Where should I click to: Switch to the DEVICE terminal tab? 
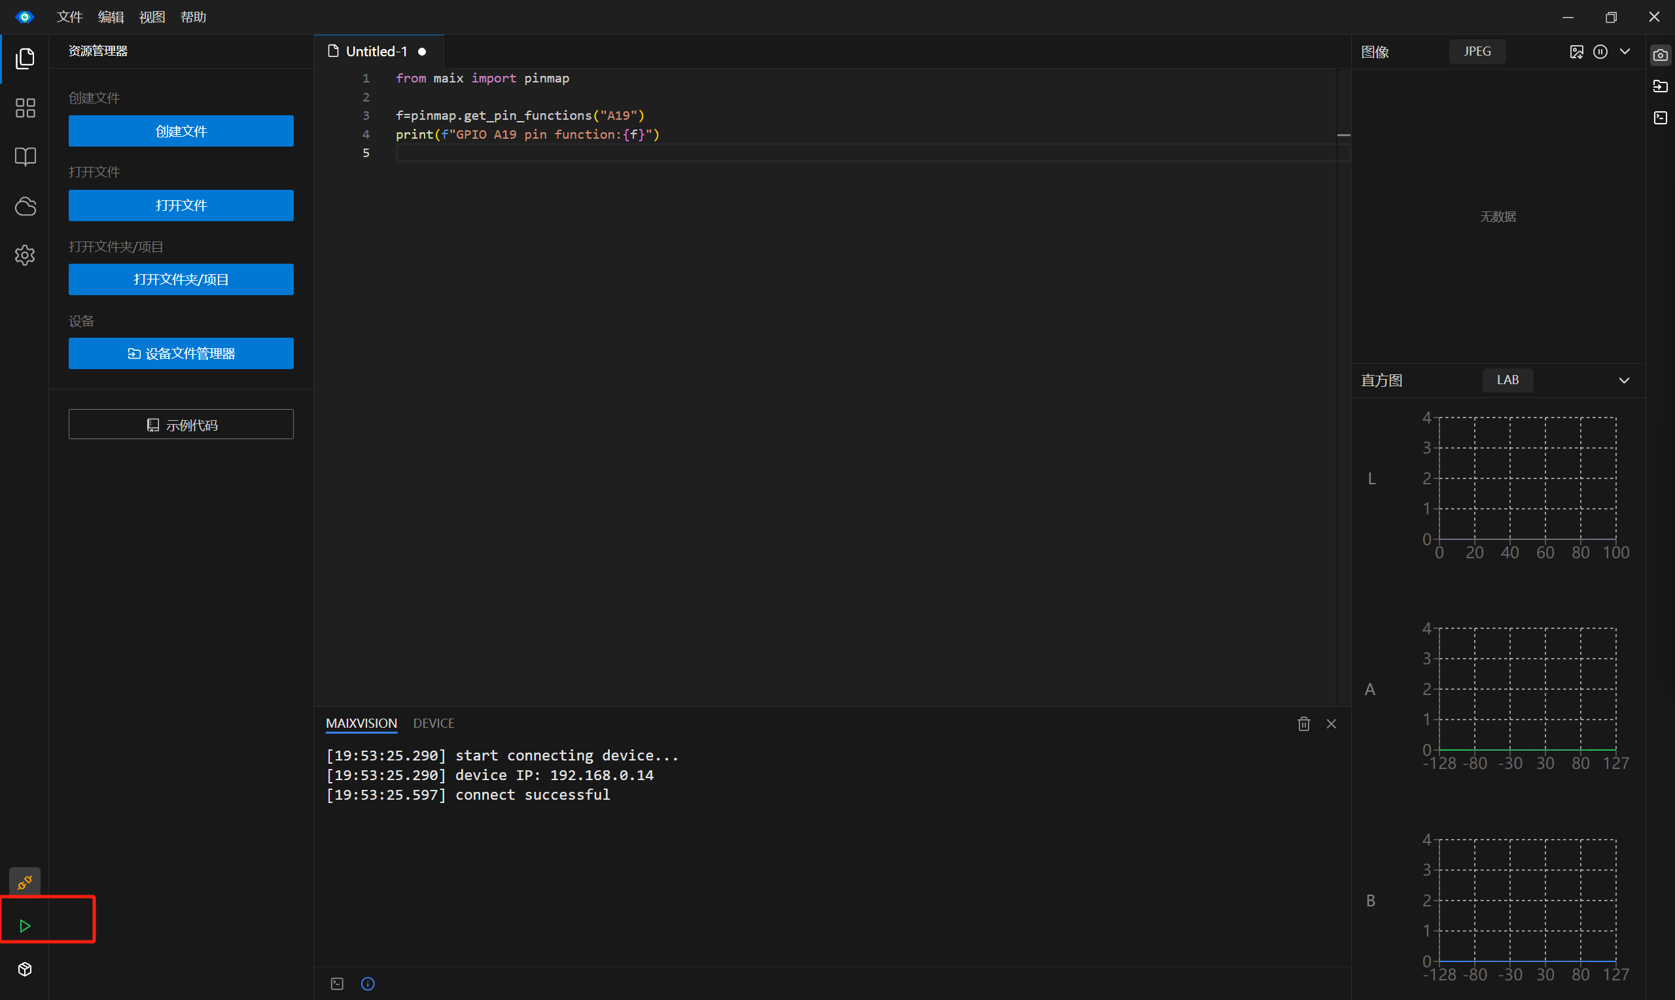click(x=433, y=723)
